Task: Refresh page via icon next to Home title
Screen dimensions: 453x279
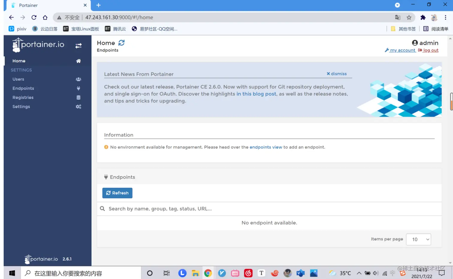Action: tap(121, 43)
